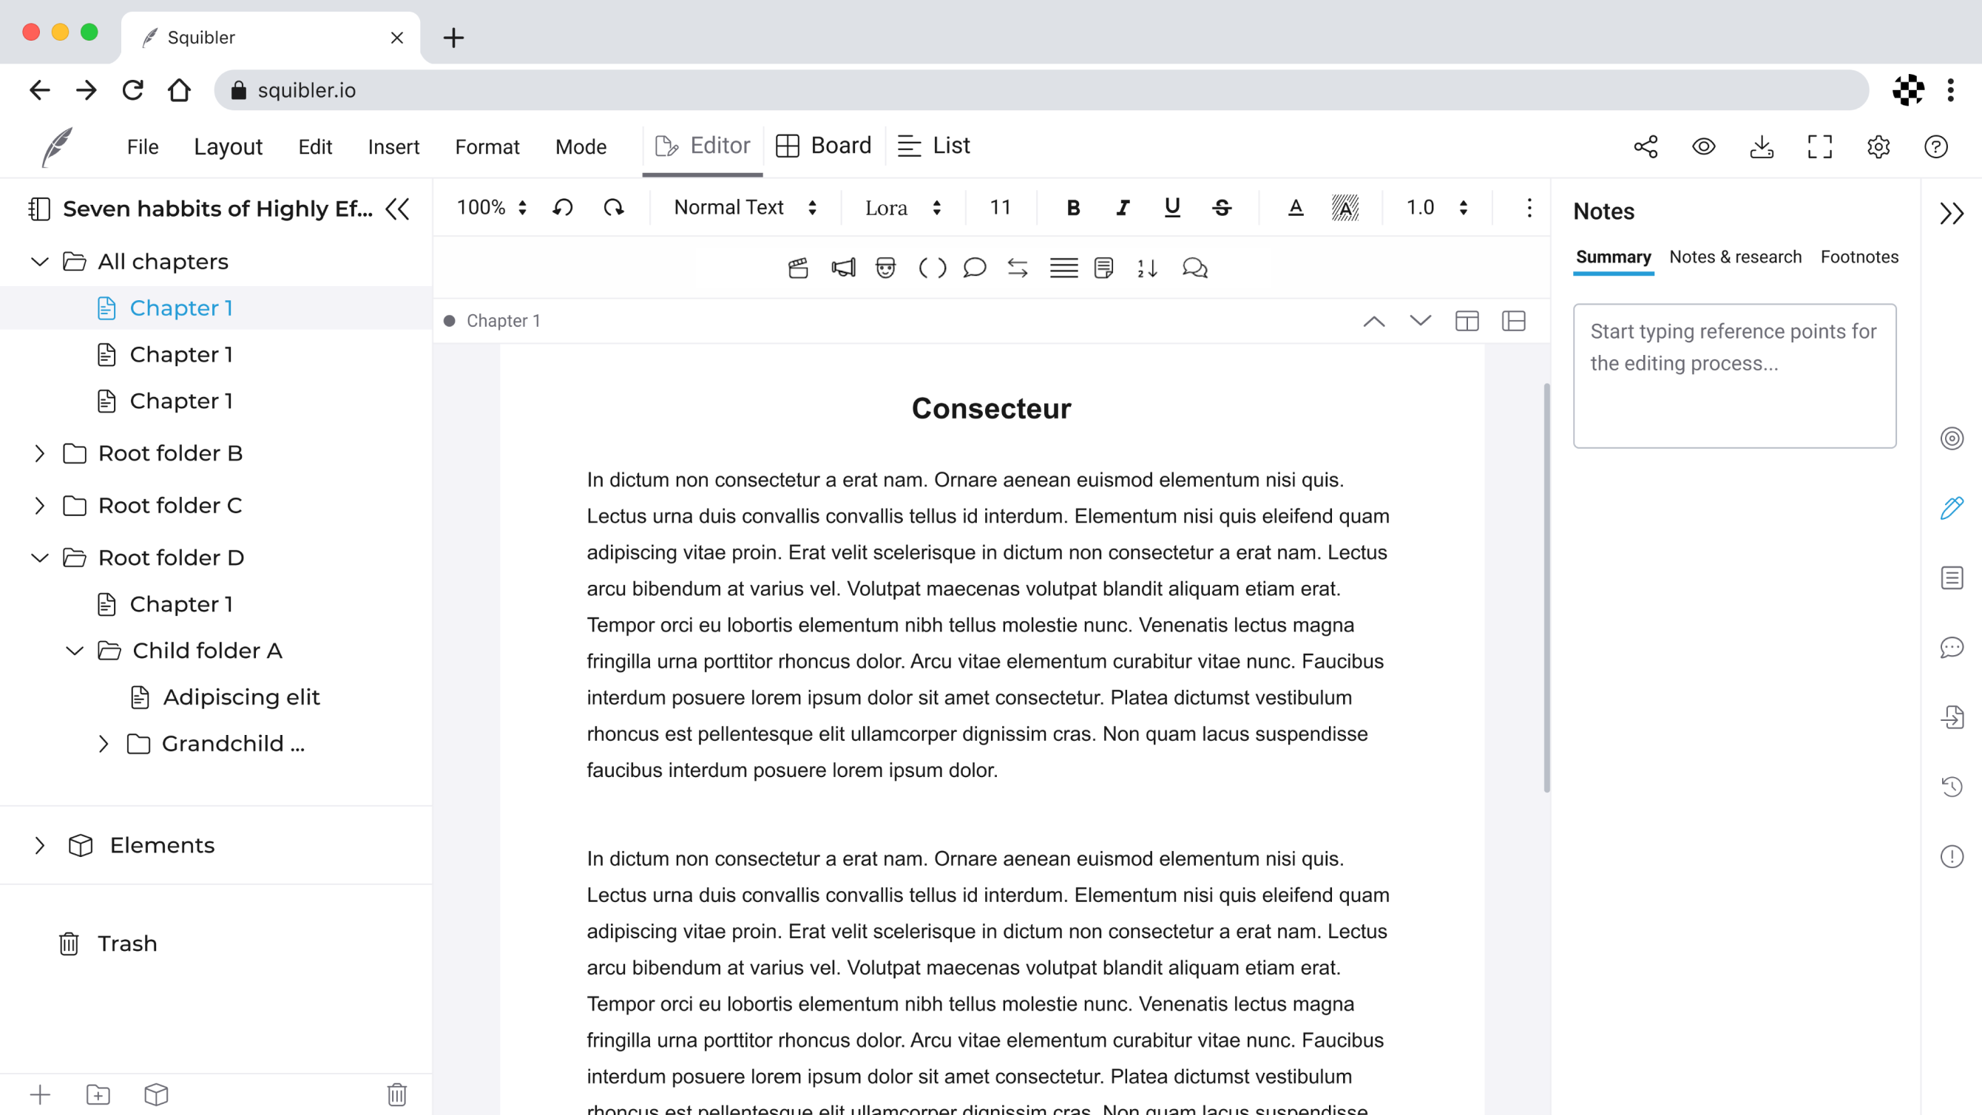Open the more options vertical dots in toolbar
This screenshot has width=1982, height=1115.
[1529, 208]
